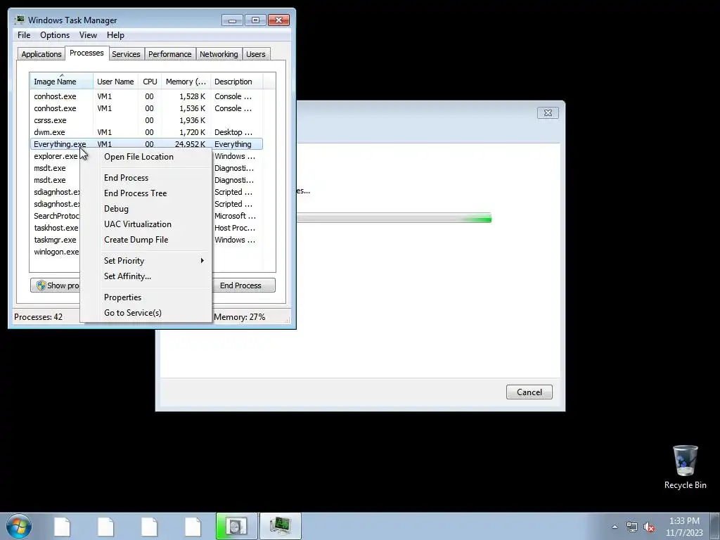Click the taskbar clock showing 1:33 PM

[685, 527]
